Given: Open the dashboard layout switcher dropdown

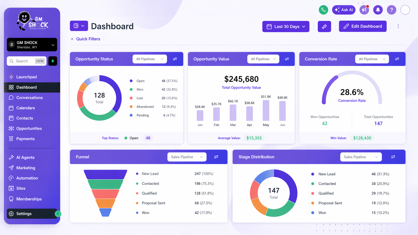Looking at the screenshot, I should pyautogui.click(x=79, y=26).
